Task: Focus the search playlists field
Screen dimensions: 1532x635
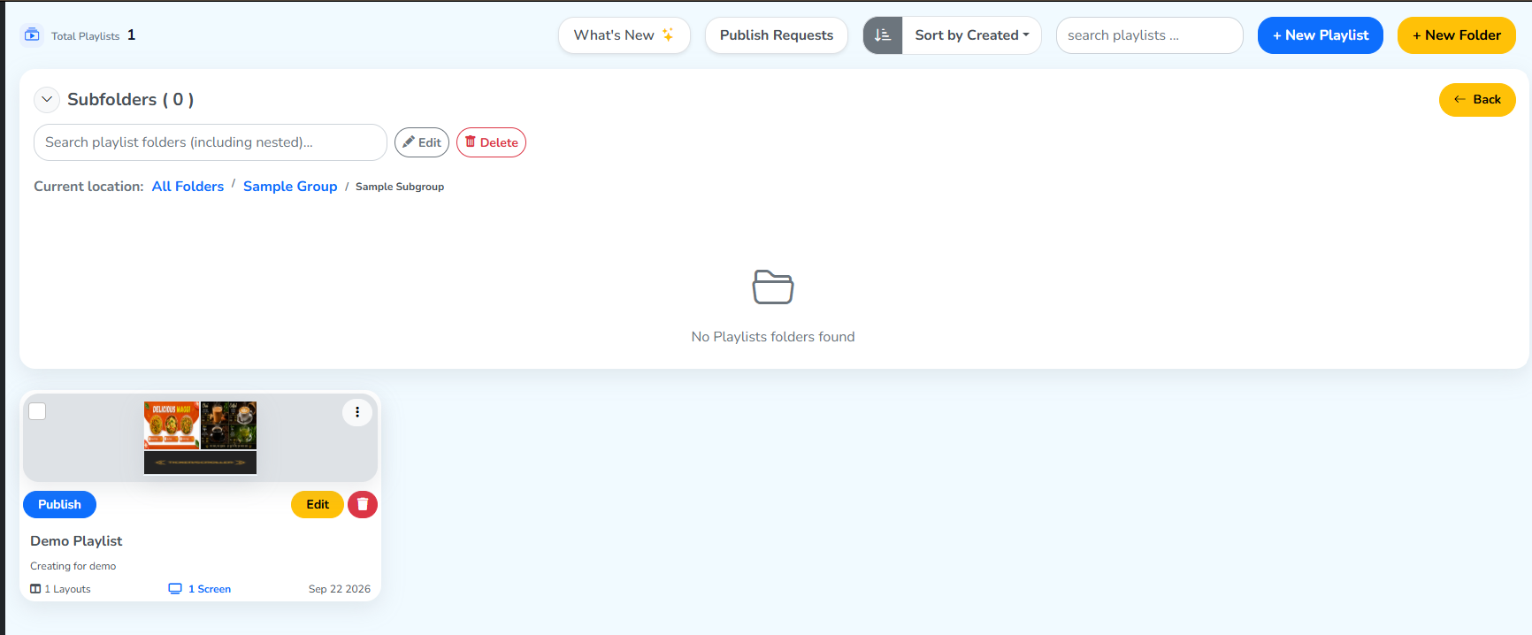Action: pos(1150,35)
